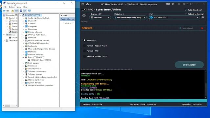
Task: Click the Disk Management icon under Storage
Action: (10, 38)
